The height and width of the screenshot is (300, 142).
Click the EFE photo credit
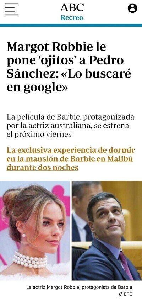[125, 294]
